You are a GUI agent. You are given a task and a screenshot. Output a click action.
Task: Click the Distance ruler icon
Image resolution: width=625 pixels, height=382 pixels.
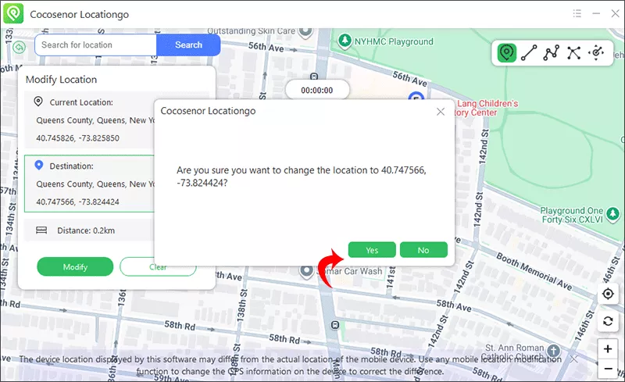click(41, 230)
